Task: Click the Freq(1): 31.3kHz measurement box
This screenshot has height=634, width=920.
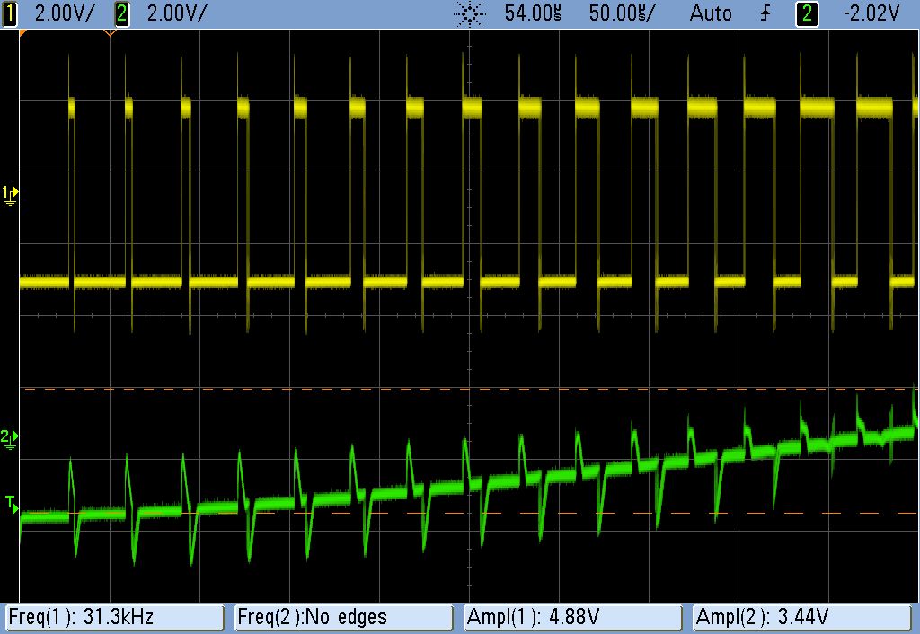Action: (x=115, y=618)
